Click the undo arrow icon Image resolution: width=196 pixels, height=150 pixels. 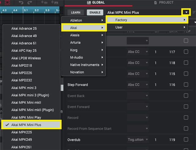[21, 2]
